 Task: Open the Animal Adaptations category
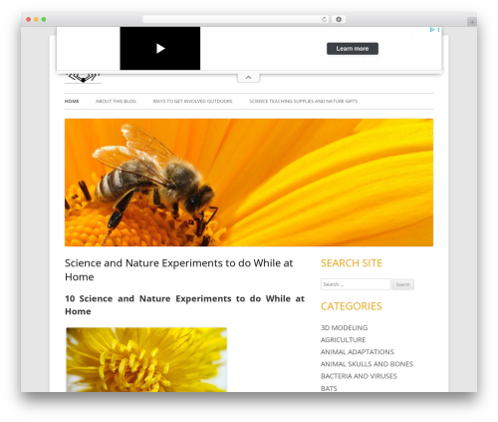(x=358, y=352)
